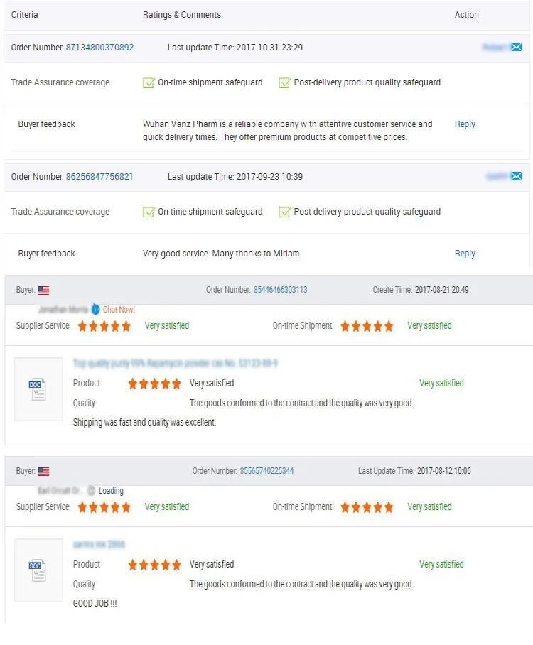This screenshot has height=645, width=533.
Task: Click US flag icon in first buyer row
Action: [x=43, y=291]
